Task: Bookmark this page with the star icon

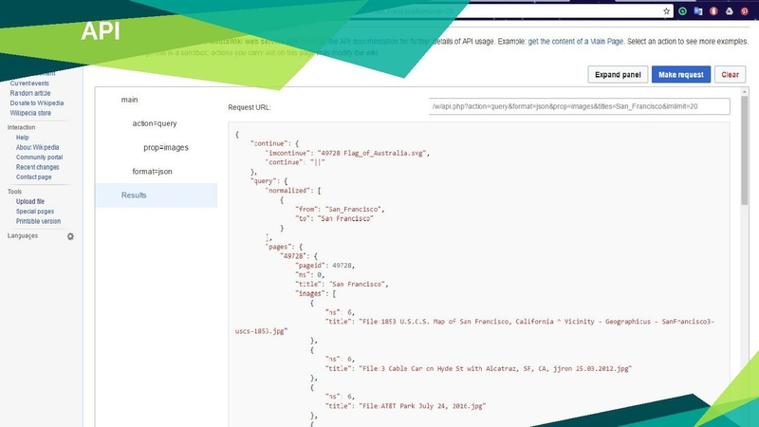Action: pos(667,11)
